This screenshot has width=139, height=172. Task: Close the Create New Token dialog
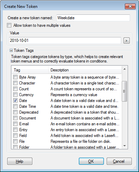(x=130, y=6)
